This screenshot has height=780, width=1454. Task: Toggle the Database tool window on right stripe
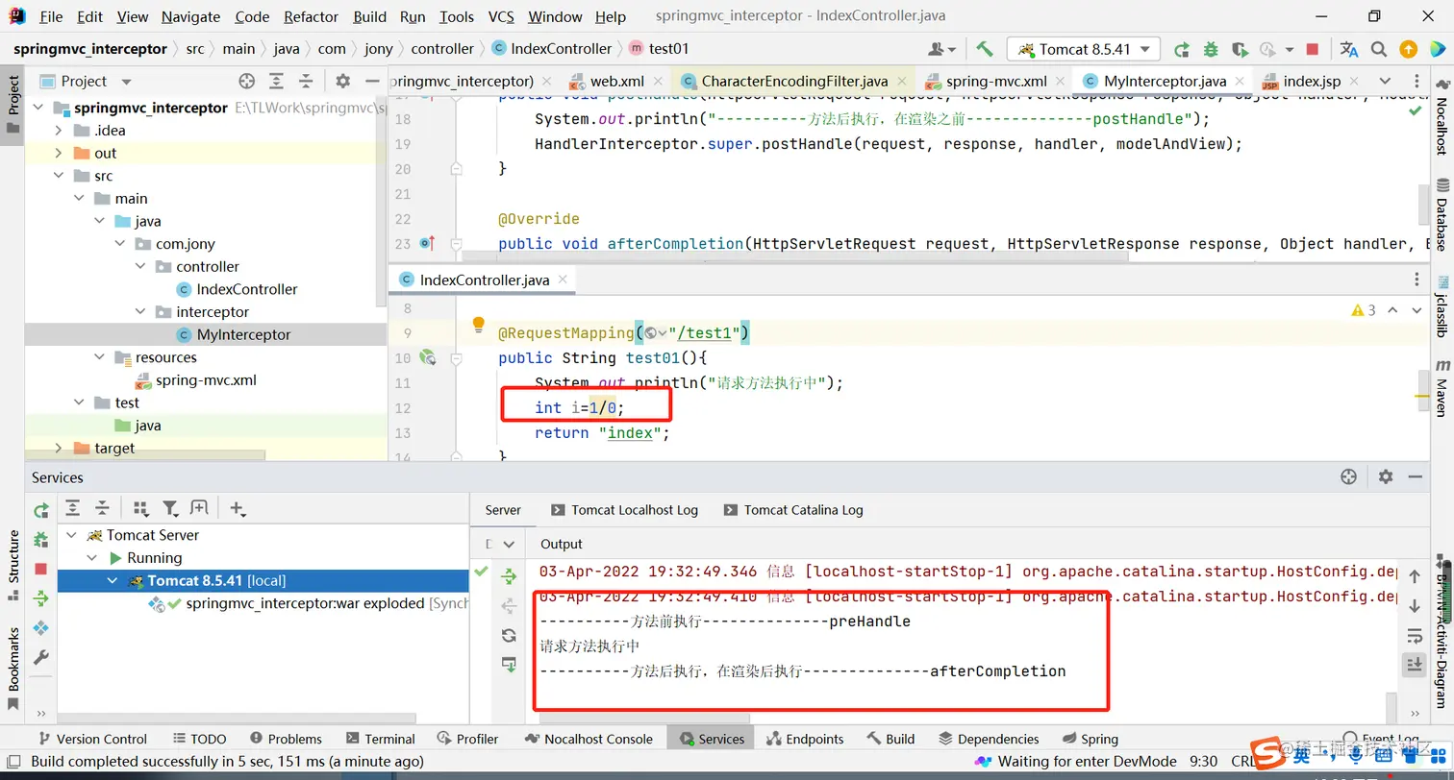1441,213
